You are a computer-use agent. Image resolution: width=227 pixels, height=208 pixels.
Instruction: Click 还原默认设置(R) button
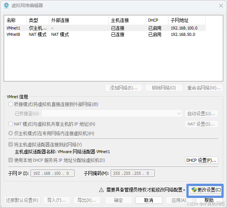(x=22, y=200)
